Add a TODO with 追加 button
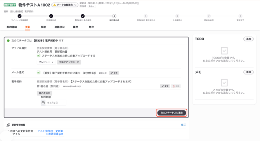The width and height of the screenshot is (260, 141). point(248,39)
